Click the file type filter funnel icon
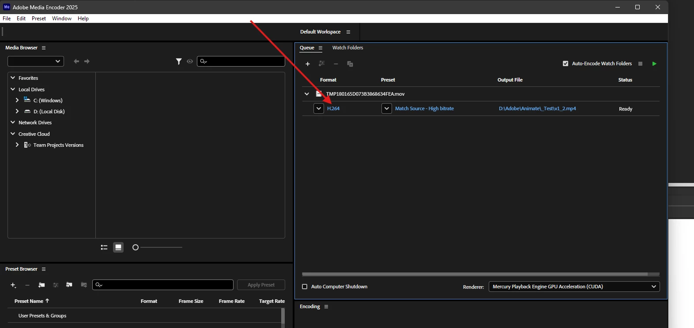Image resolution: width=694 pixels, height=328 pixels. [179, 61]
